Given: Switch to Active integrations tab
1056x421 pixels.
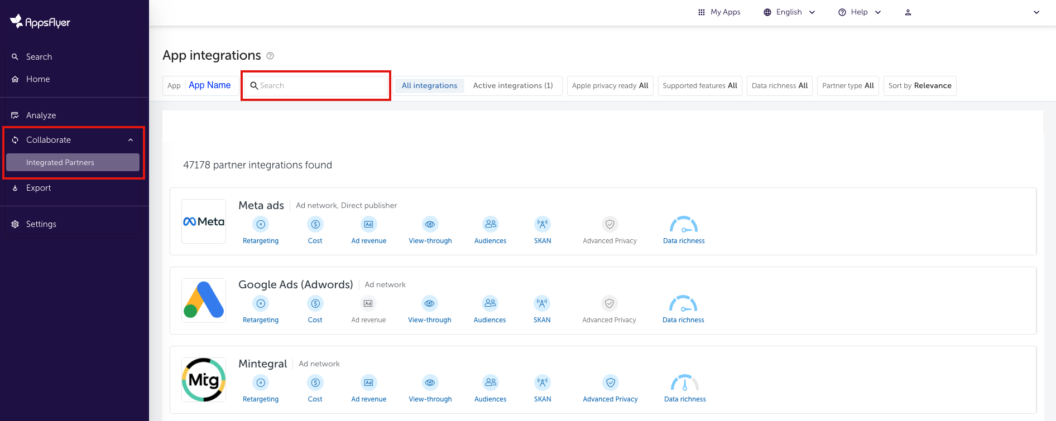Looking at the screenshot, I should (x=513, y=85).
